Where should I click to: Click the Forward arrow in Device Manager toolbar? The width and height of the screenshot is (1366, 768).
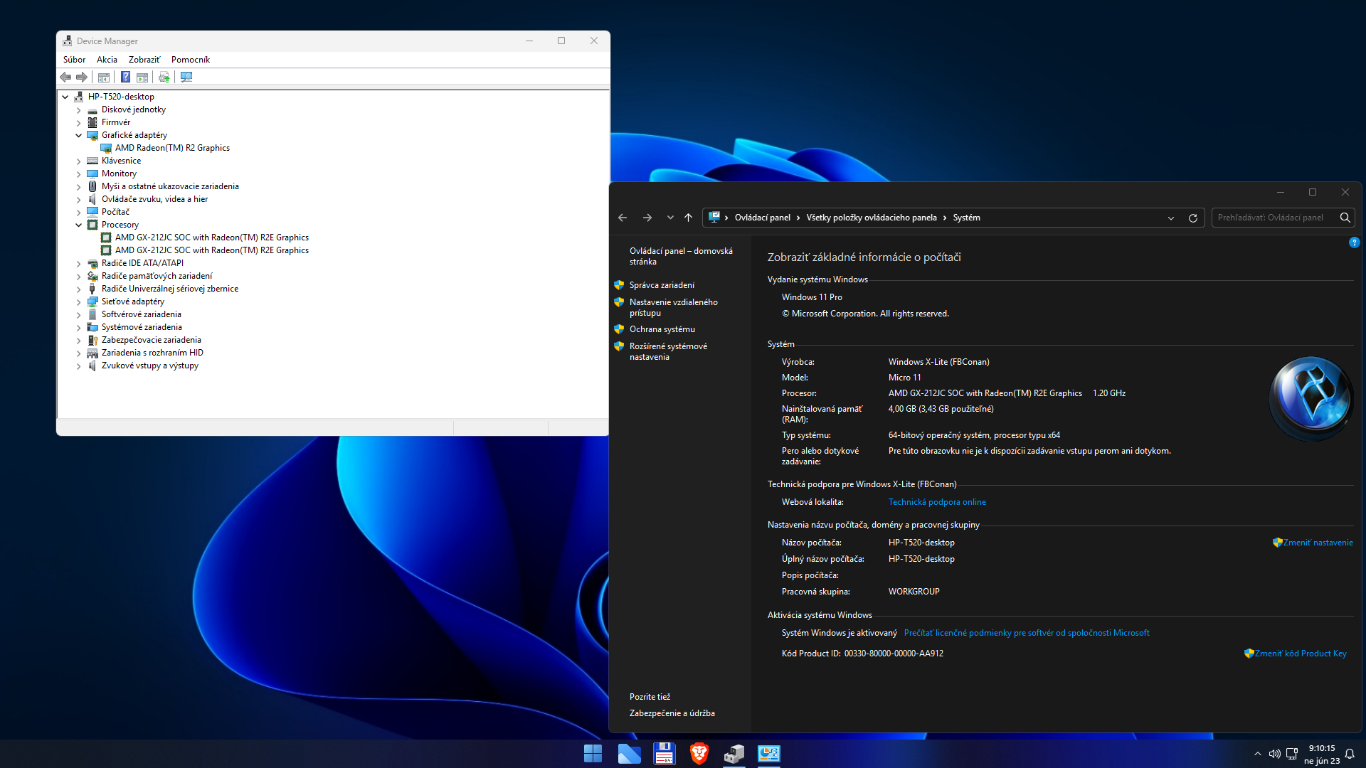pyautogui.click(x=82, y=77)
